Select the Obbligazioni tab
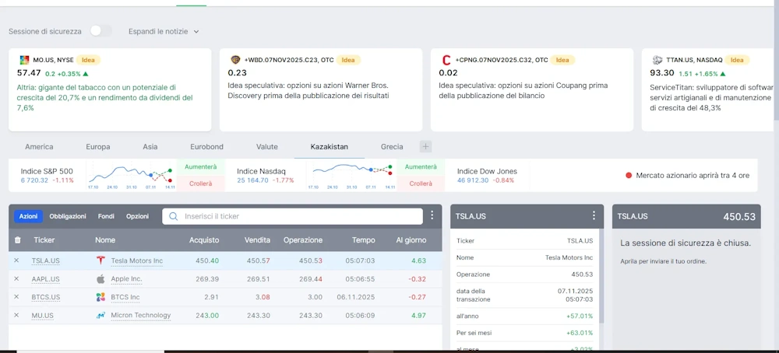The width and height of the screenshot is (779, 353). (x=68, y=216)
